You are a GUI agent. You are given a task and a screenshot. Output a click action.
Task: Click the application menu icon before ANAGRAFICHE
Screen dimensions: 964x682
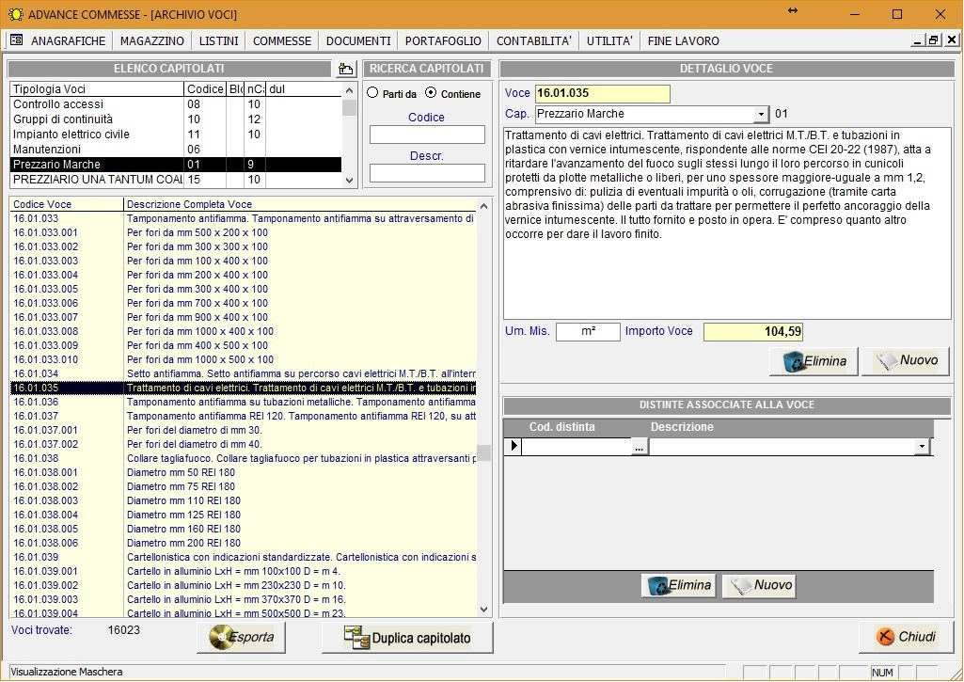[17, 40]
